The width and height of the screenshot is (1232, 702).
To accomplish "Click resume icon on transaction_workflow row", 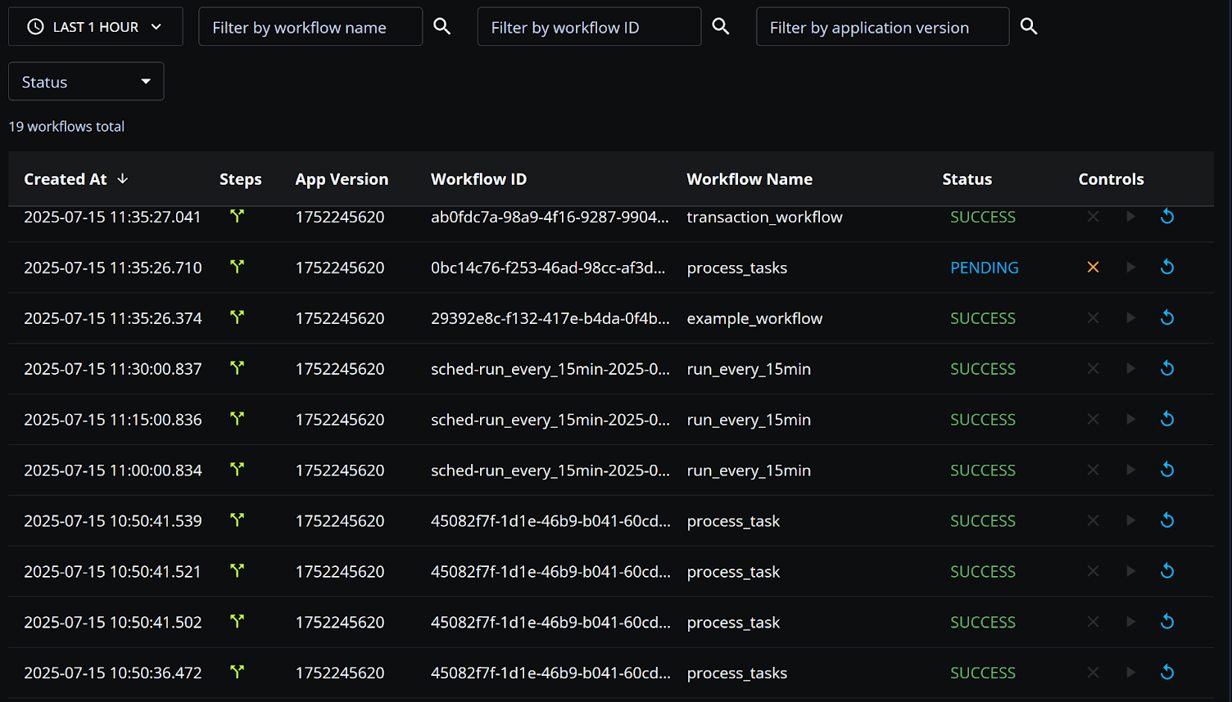I will click(1130, 217).
